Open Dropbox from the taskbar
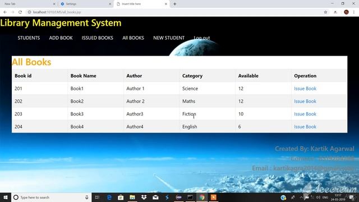This screenshot has height=202, width=359. pos(144,198)
